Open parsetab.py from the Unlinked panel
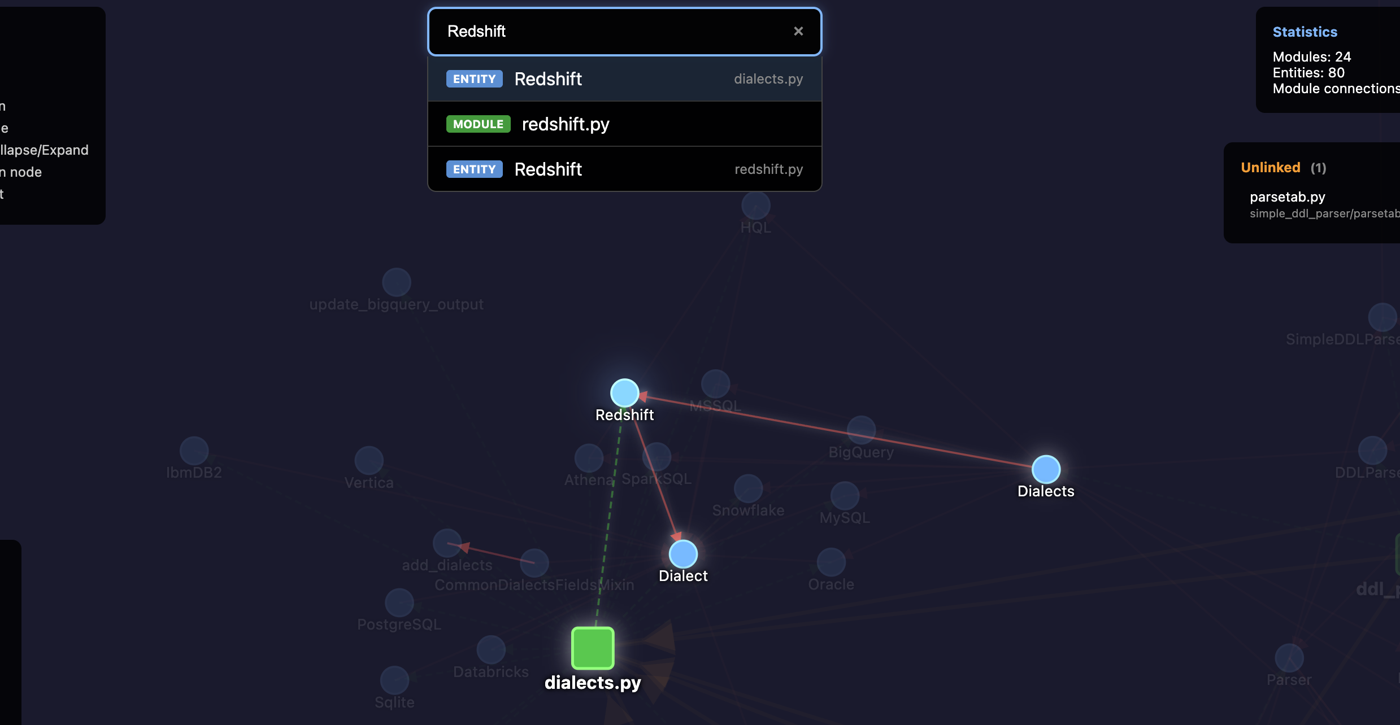The height and width of the screenshot is (725, 1400). [x=1288, y=197]
